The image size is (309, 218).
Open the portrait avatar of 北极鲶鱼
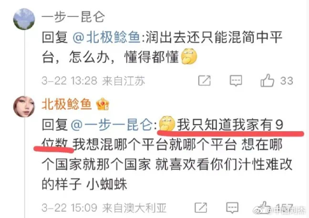24,107
